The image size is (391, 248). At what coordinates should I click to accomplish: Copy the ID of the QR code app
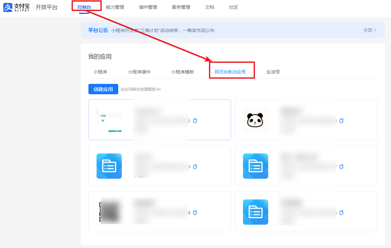tap(195, 213)
